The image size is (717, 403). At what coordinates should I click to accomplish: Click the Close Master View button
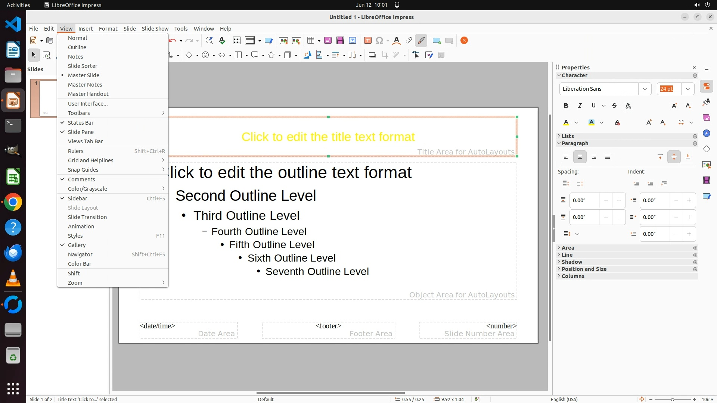point(464,41)
